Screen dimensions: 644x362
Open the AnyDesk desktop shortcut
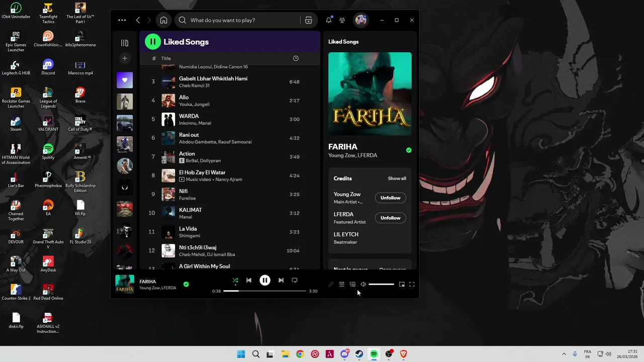[48, 264]
